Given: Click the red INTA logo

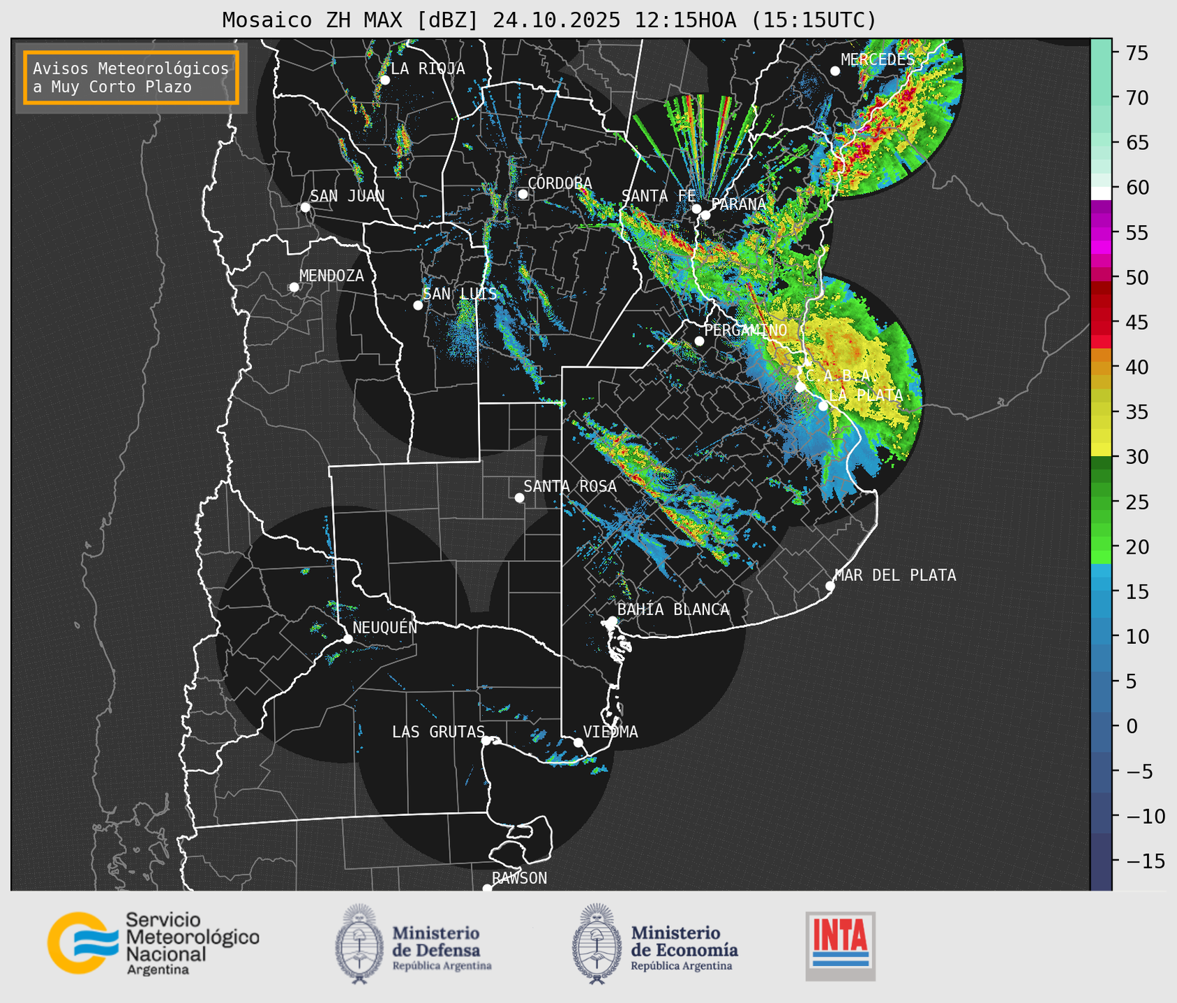Looking at the screenshot, I should coord(840,946).
